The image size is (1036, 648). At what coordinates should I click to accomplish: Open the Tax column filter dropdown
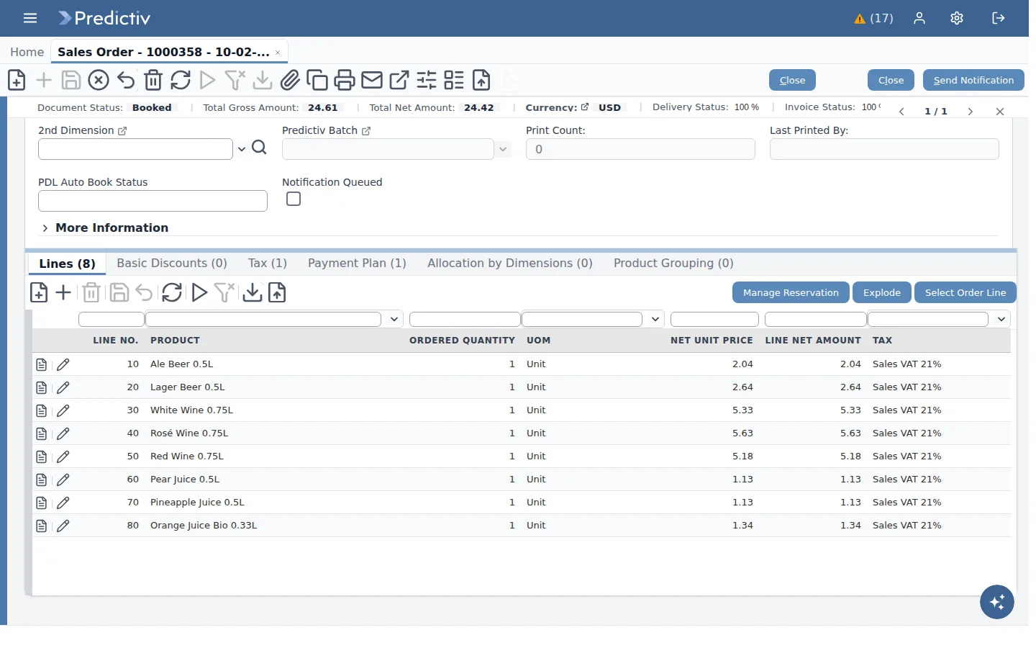(x=1001, y=319)
